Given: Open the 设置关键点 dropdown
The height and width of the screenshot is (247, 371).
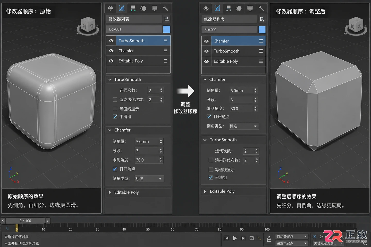Looking at the screenshot, I should click(x=292, y=243).
